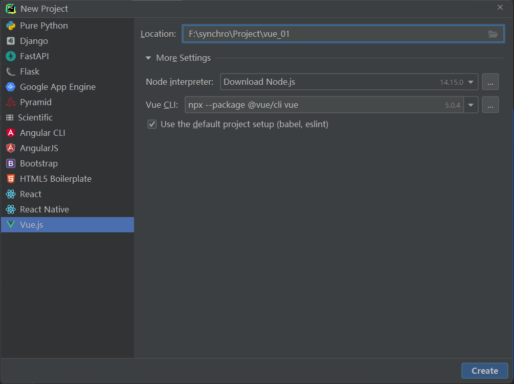Screen dimensions: 514x384
Task: Select Pure Python in project list
Action: click(67, 26)
